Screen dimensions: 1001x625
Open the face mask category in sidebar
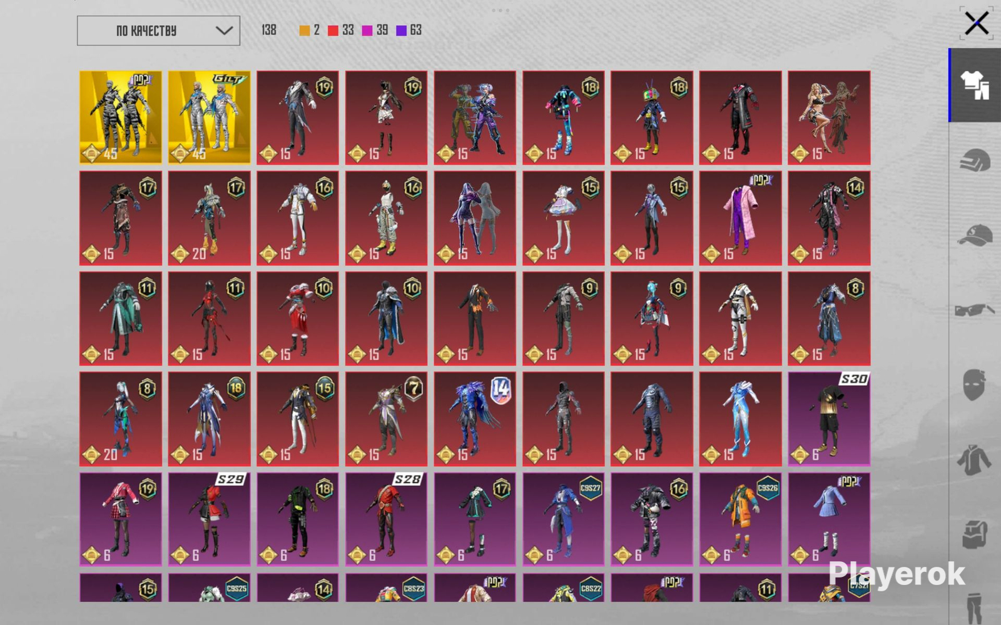pyautogui.click(x=975, y=384)
